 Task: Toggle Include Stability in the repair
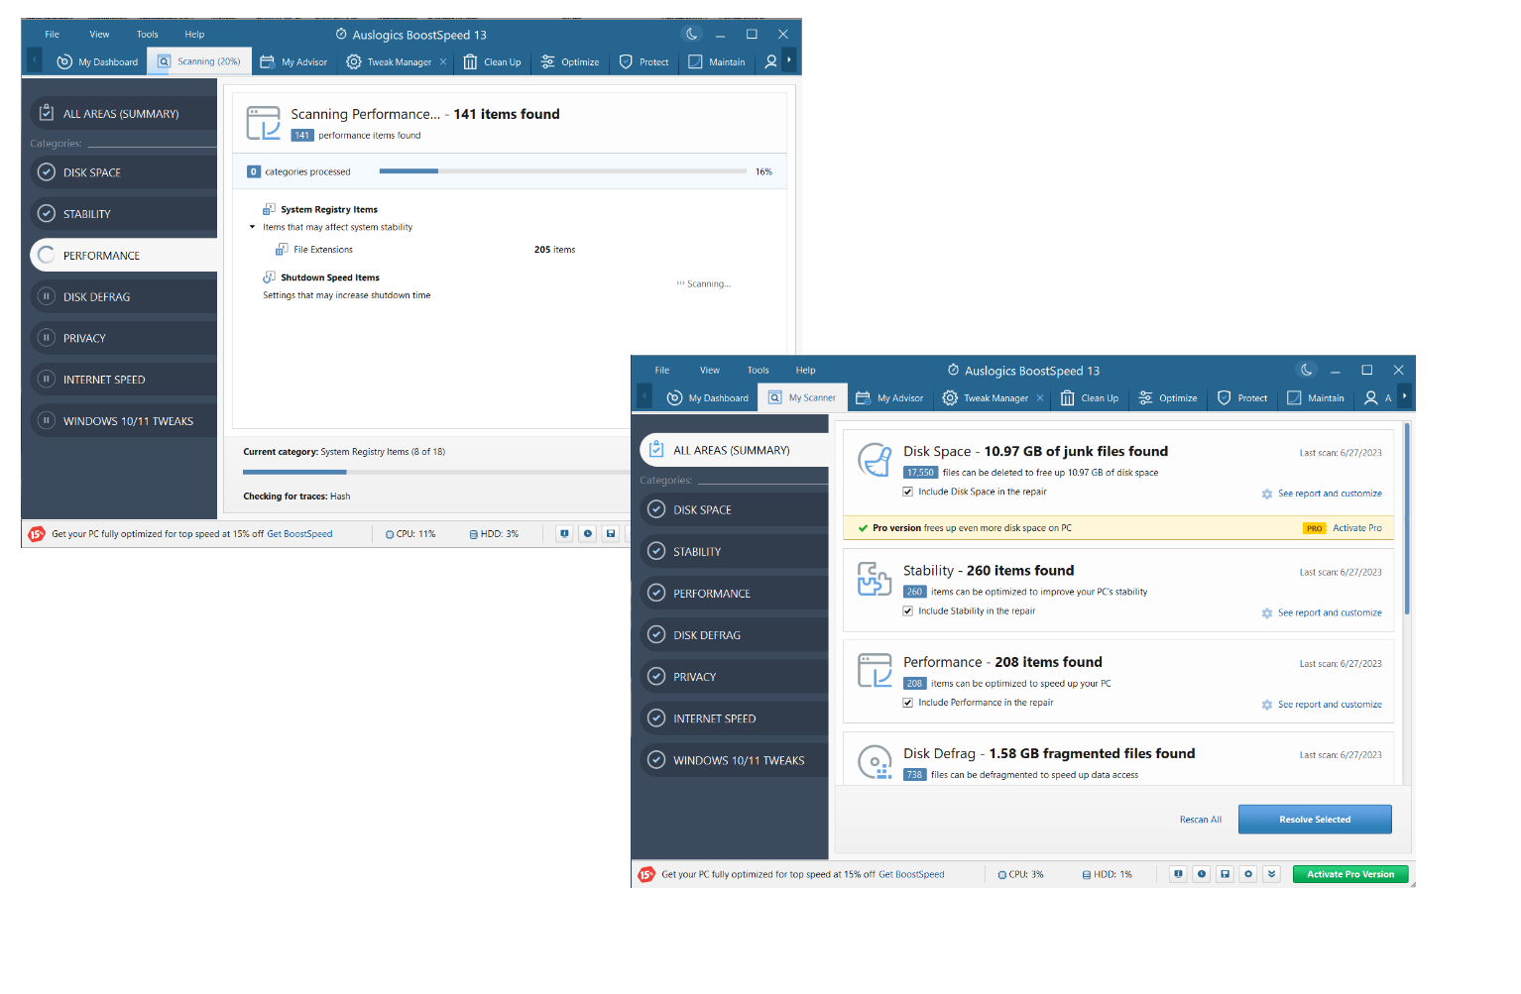[908, 610]
